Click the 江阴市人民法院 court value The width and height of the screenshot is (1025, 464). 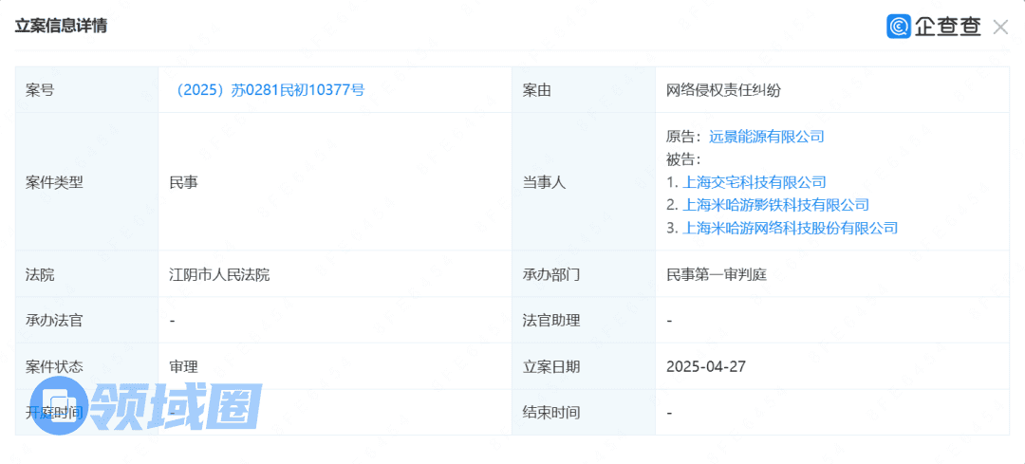(x=219, y=274)
